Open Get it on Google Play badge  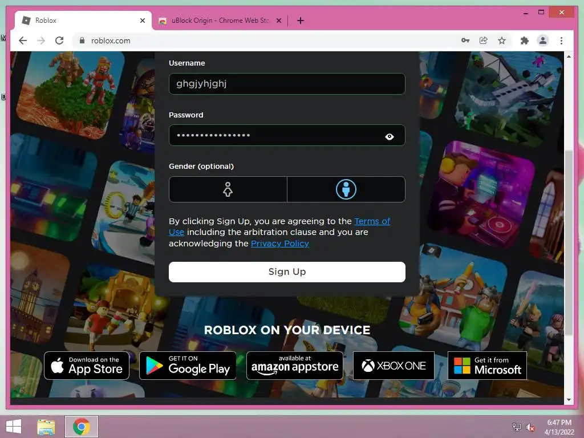pyautogui.click(x=188, y=366)
